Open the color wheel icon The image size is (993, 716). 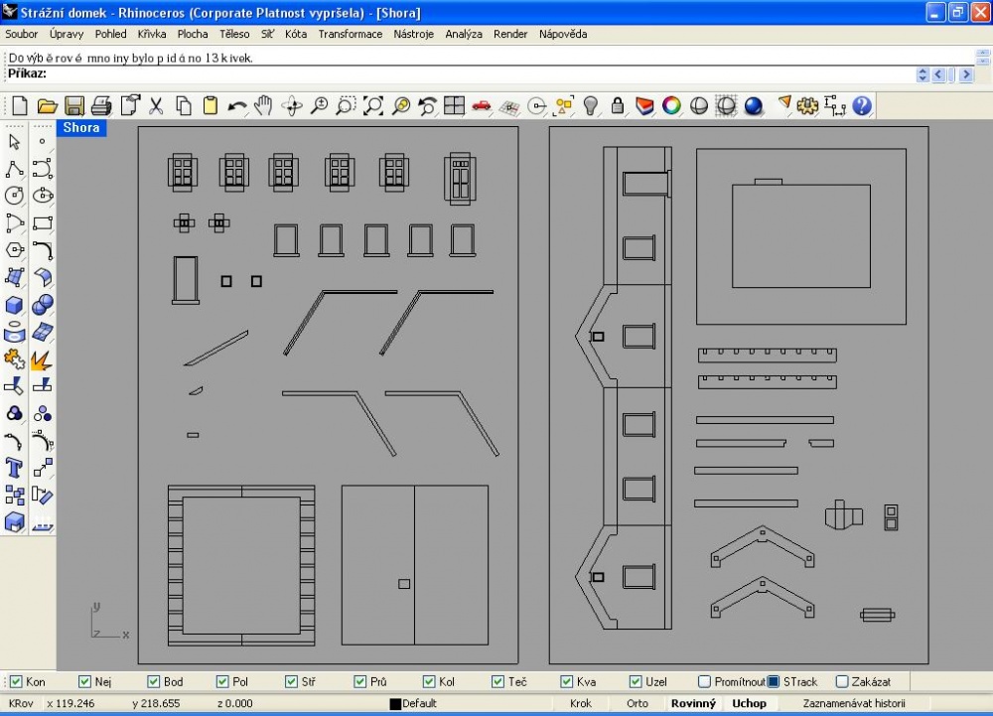671,105
